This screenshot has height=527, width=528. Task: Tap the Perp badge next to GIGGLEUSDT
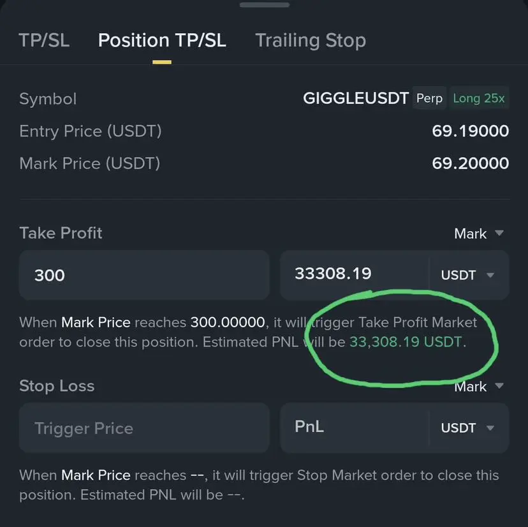pos(429,98)
